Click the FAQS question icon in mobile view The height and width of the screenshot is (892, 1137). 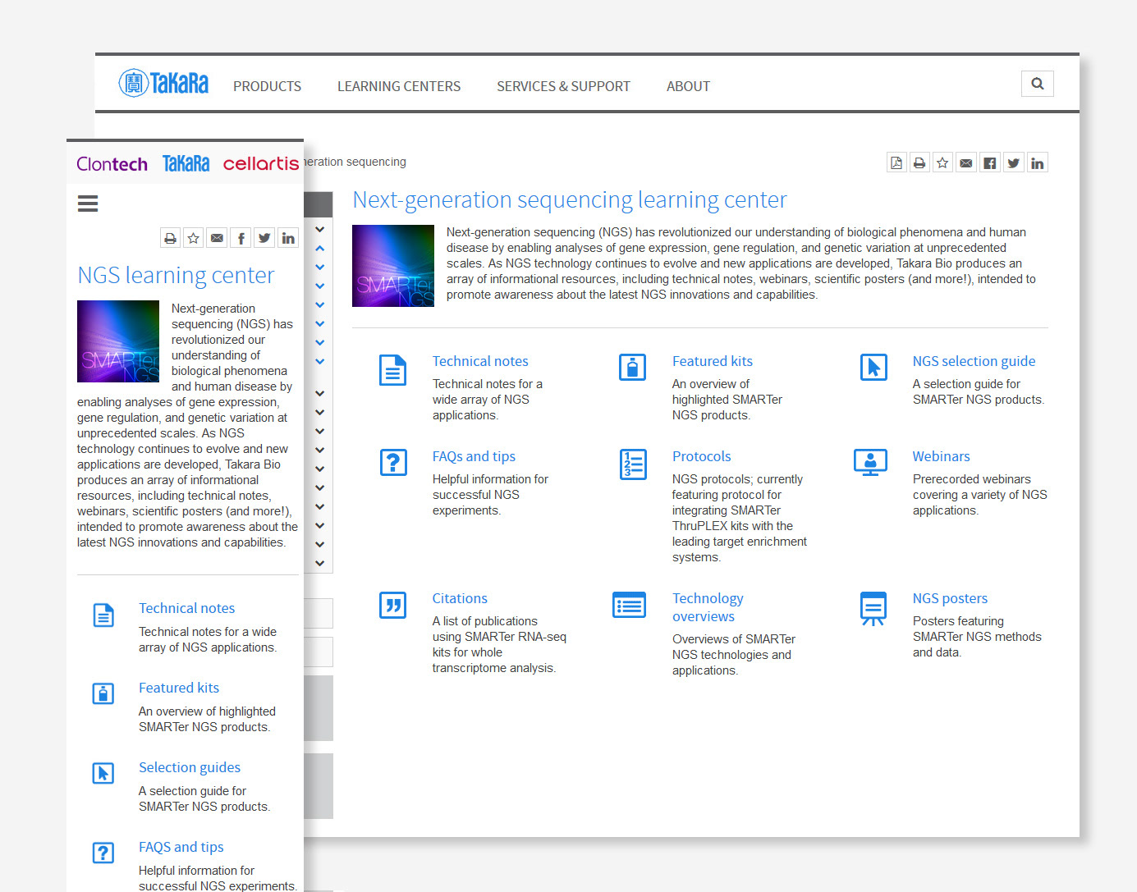point(103,853)
